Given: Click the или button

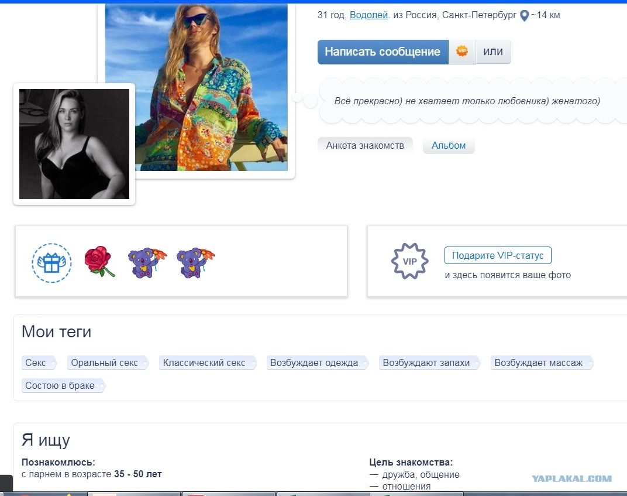Looking at the screenshot, I should (x=493, y=52).
